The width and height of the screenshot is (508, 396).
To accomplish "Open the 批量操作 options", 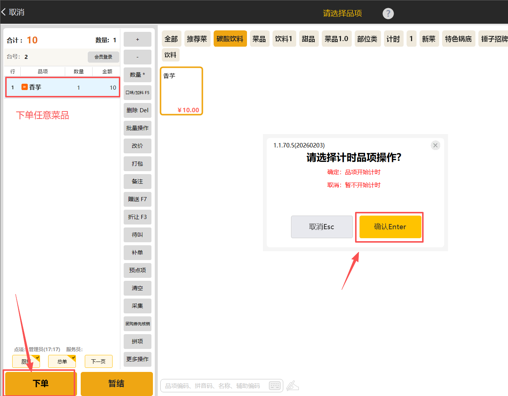I will pos(137,128).
